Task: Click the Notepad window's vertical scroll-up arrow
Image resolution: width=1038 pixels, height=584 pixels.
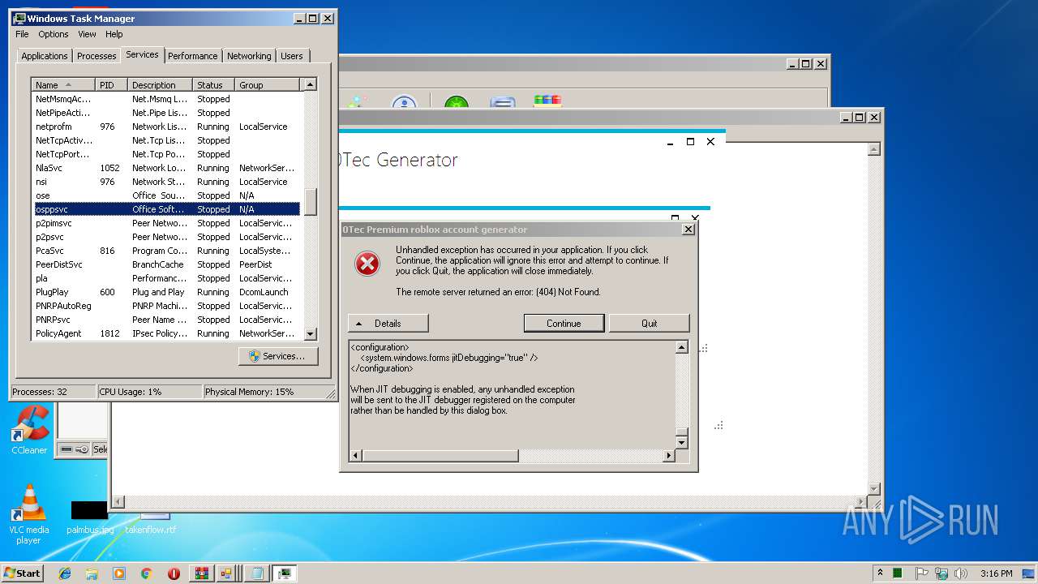Action: click(x=873, y=149)
